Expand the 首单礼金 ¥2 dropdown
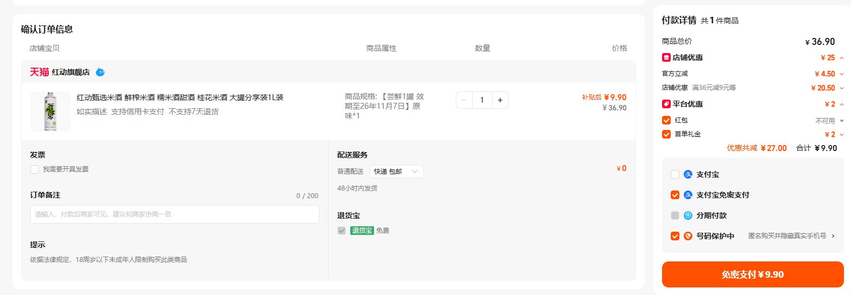The height and width of the screenshot is (295, 851). (842, 135)
